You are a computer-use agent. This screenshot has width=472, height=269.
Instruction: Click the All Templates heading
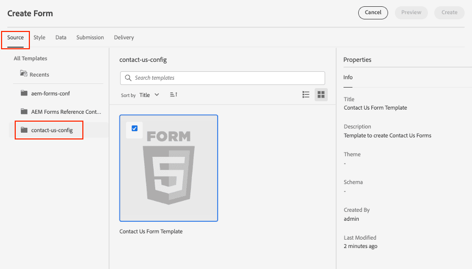click(30, 58)
